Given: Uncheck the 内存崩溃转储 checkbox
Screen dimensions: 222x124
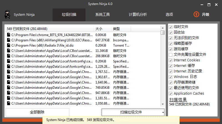Looking at the screenshot, I should point(171,82).
